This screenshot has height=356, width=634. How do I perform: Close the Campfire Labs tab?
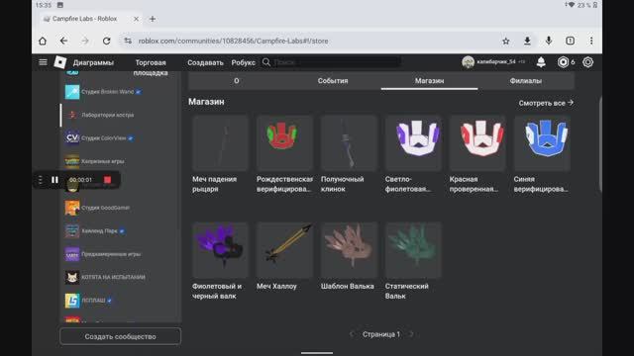tap(137, 19)
